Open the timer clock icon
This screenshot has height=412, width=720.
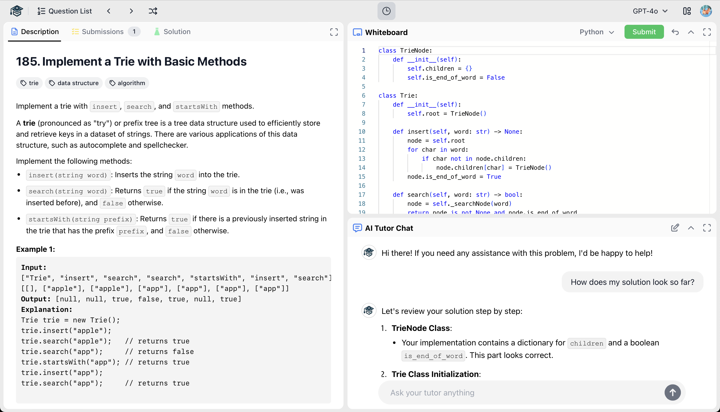click(386, 11)
